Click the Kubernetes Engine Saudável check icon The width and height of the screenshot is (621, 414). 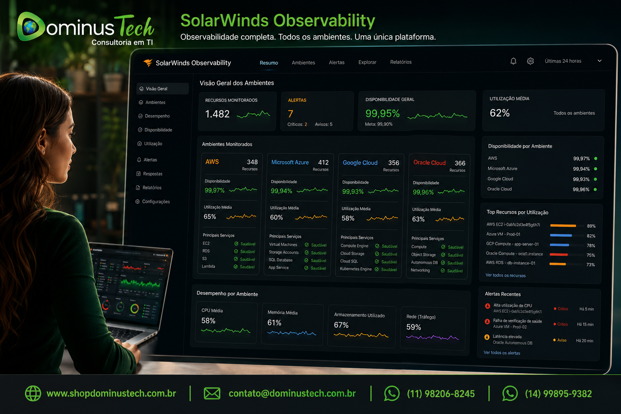[x=377, y=269]
